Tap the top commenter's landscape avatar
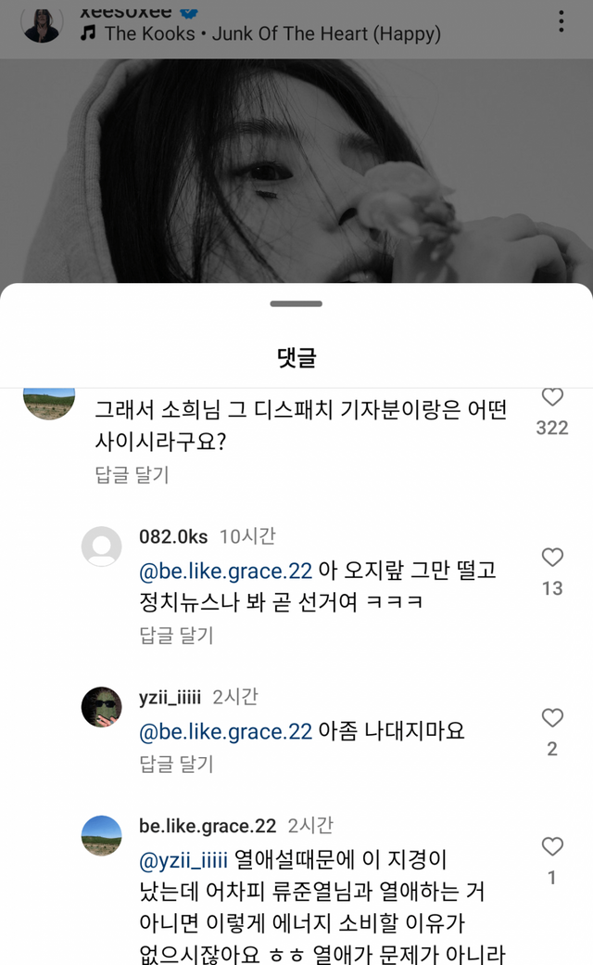Screen dimensions: 593x965 [48, 401]
